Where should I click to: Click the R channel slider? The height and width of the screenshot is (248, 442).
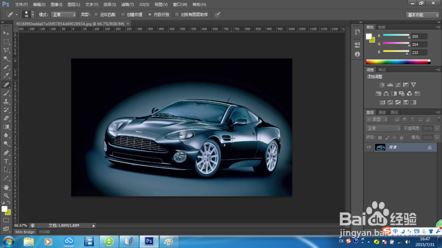[x=396, y=36]
